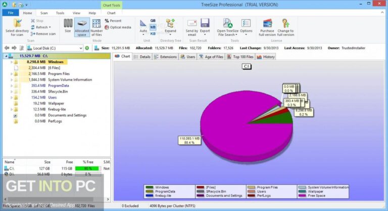388x211 pixels.
Task: Expand the $Recycle.Bin node
Action: (12, 92)
